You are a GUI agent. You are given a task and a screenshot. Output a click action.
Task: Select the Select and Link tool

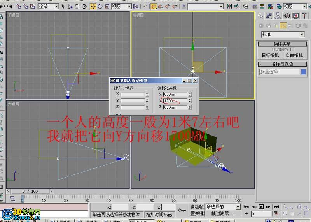(18, 7)
